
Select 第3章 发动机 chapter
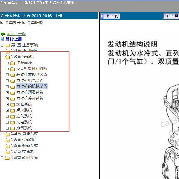(22, 57)
